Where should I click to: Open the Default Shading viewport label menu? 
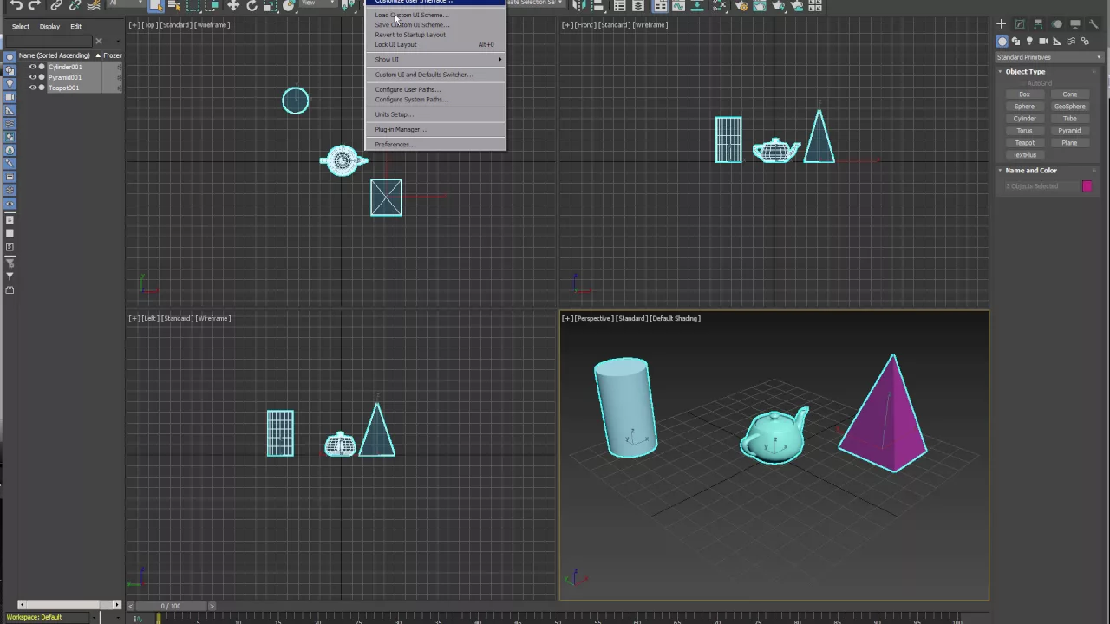coord(676,318)
